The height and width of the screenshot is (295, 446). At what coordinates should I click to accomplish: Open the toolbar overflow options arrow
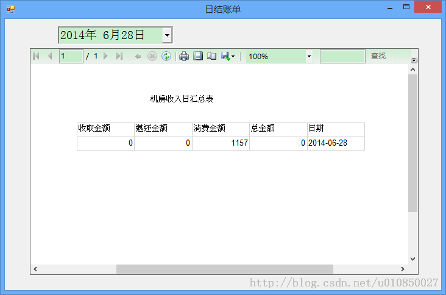pyautogui.click(x=414, y=60)
